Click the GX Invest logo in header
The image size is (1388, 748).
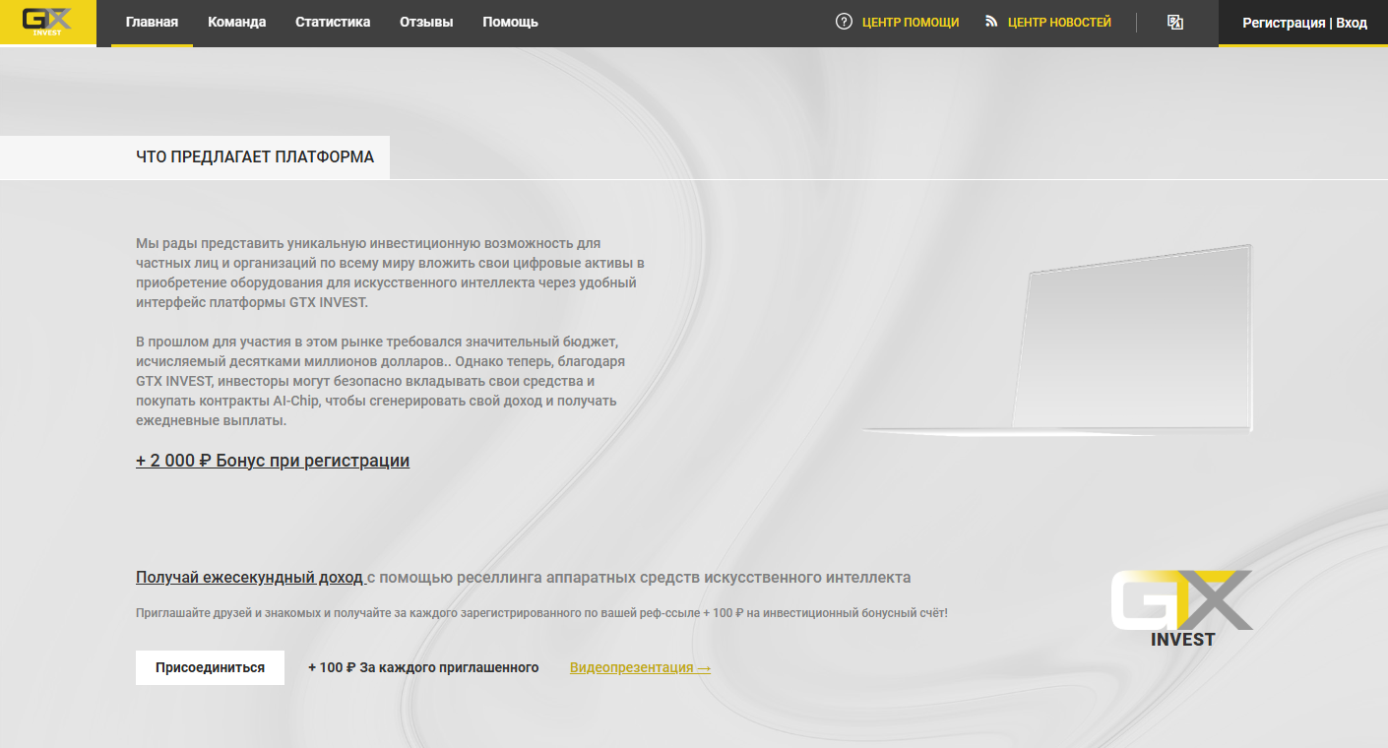tap(47, 22)
